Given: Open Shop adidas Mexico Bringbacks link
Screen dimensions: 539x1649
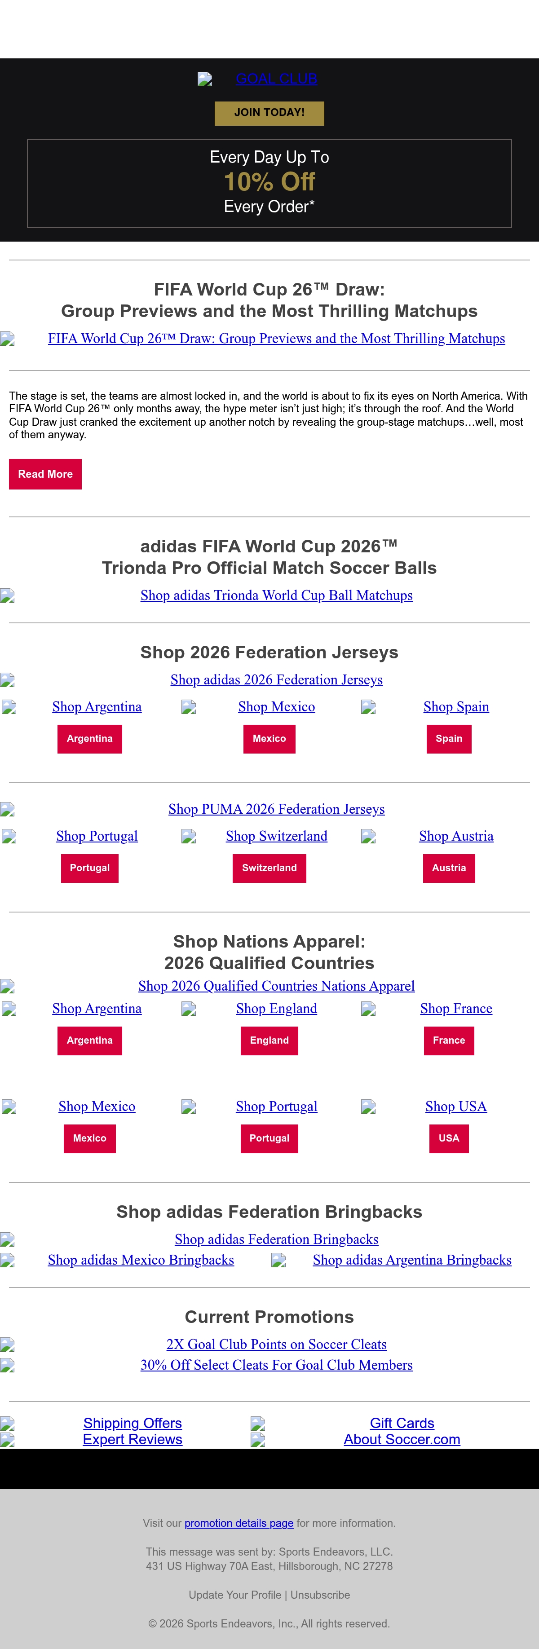Looking at the screenshot, I should [x=141, y=1260].
